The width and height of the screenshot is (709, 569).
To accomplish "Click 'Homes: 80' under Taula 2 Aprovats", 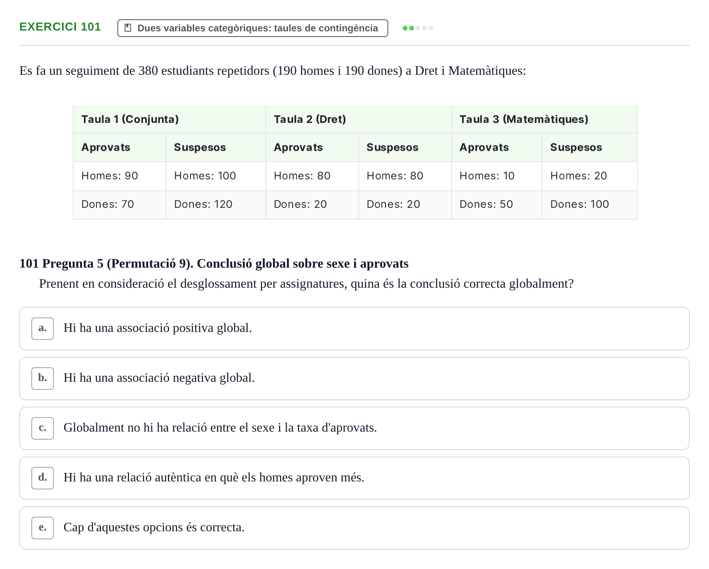I will click(312, 176).
